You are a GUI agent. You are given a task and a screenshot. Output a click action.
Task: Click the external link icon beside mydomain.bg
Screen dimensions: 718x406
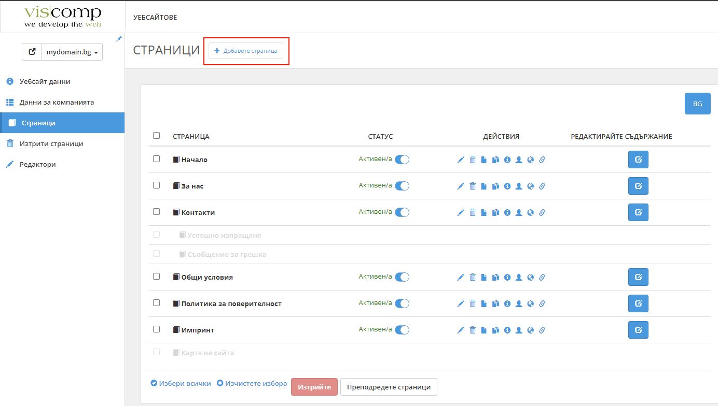click(x=32, y=52)
